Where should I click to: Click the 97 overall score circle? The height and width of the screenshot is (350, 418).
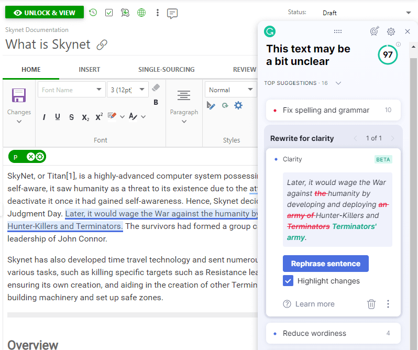pyautogui.click(x=388, y=54)
